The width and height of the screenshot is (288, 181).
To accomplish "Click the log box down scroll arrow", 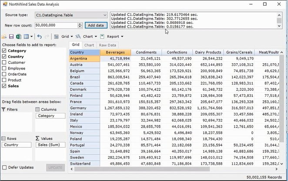I will 279,26.
